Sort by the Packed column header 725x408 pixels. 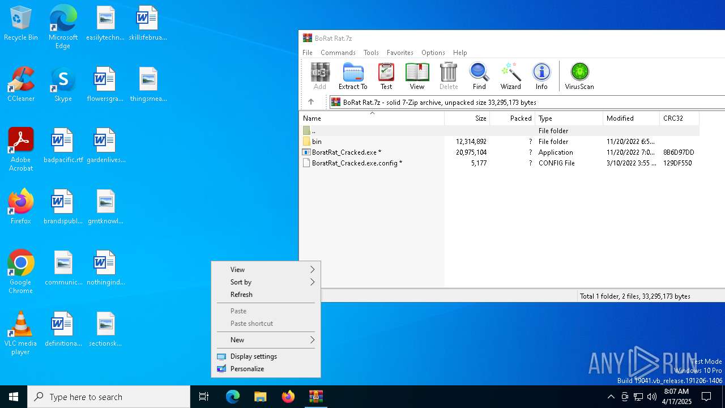tap(513, 118)
